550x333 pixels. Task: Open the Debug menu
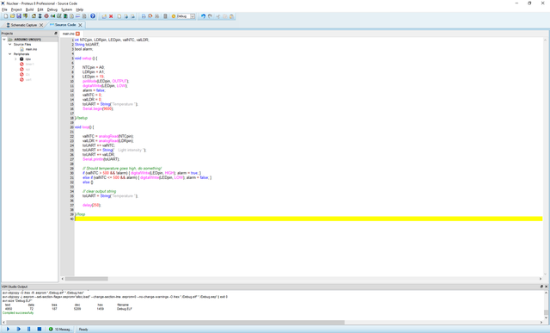coord(52,9)
